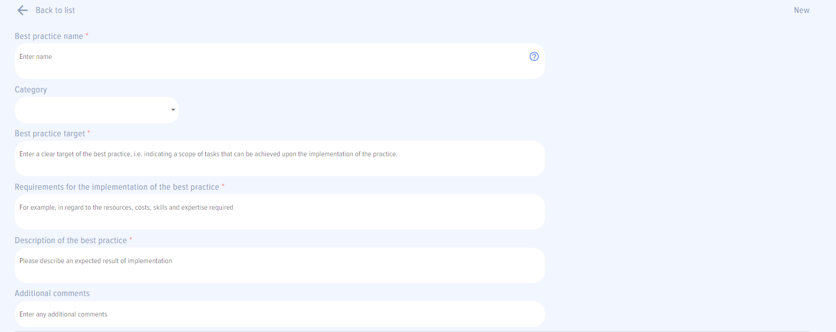836x332 pixels.
Task: Open help for best practice name
Action: (534, 56)
